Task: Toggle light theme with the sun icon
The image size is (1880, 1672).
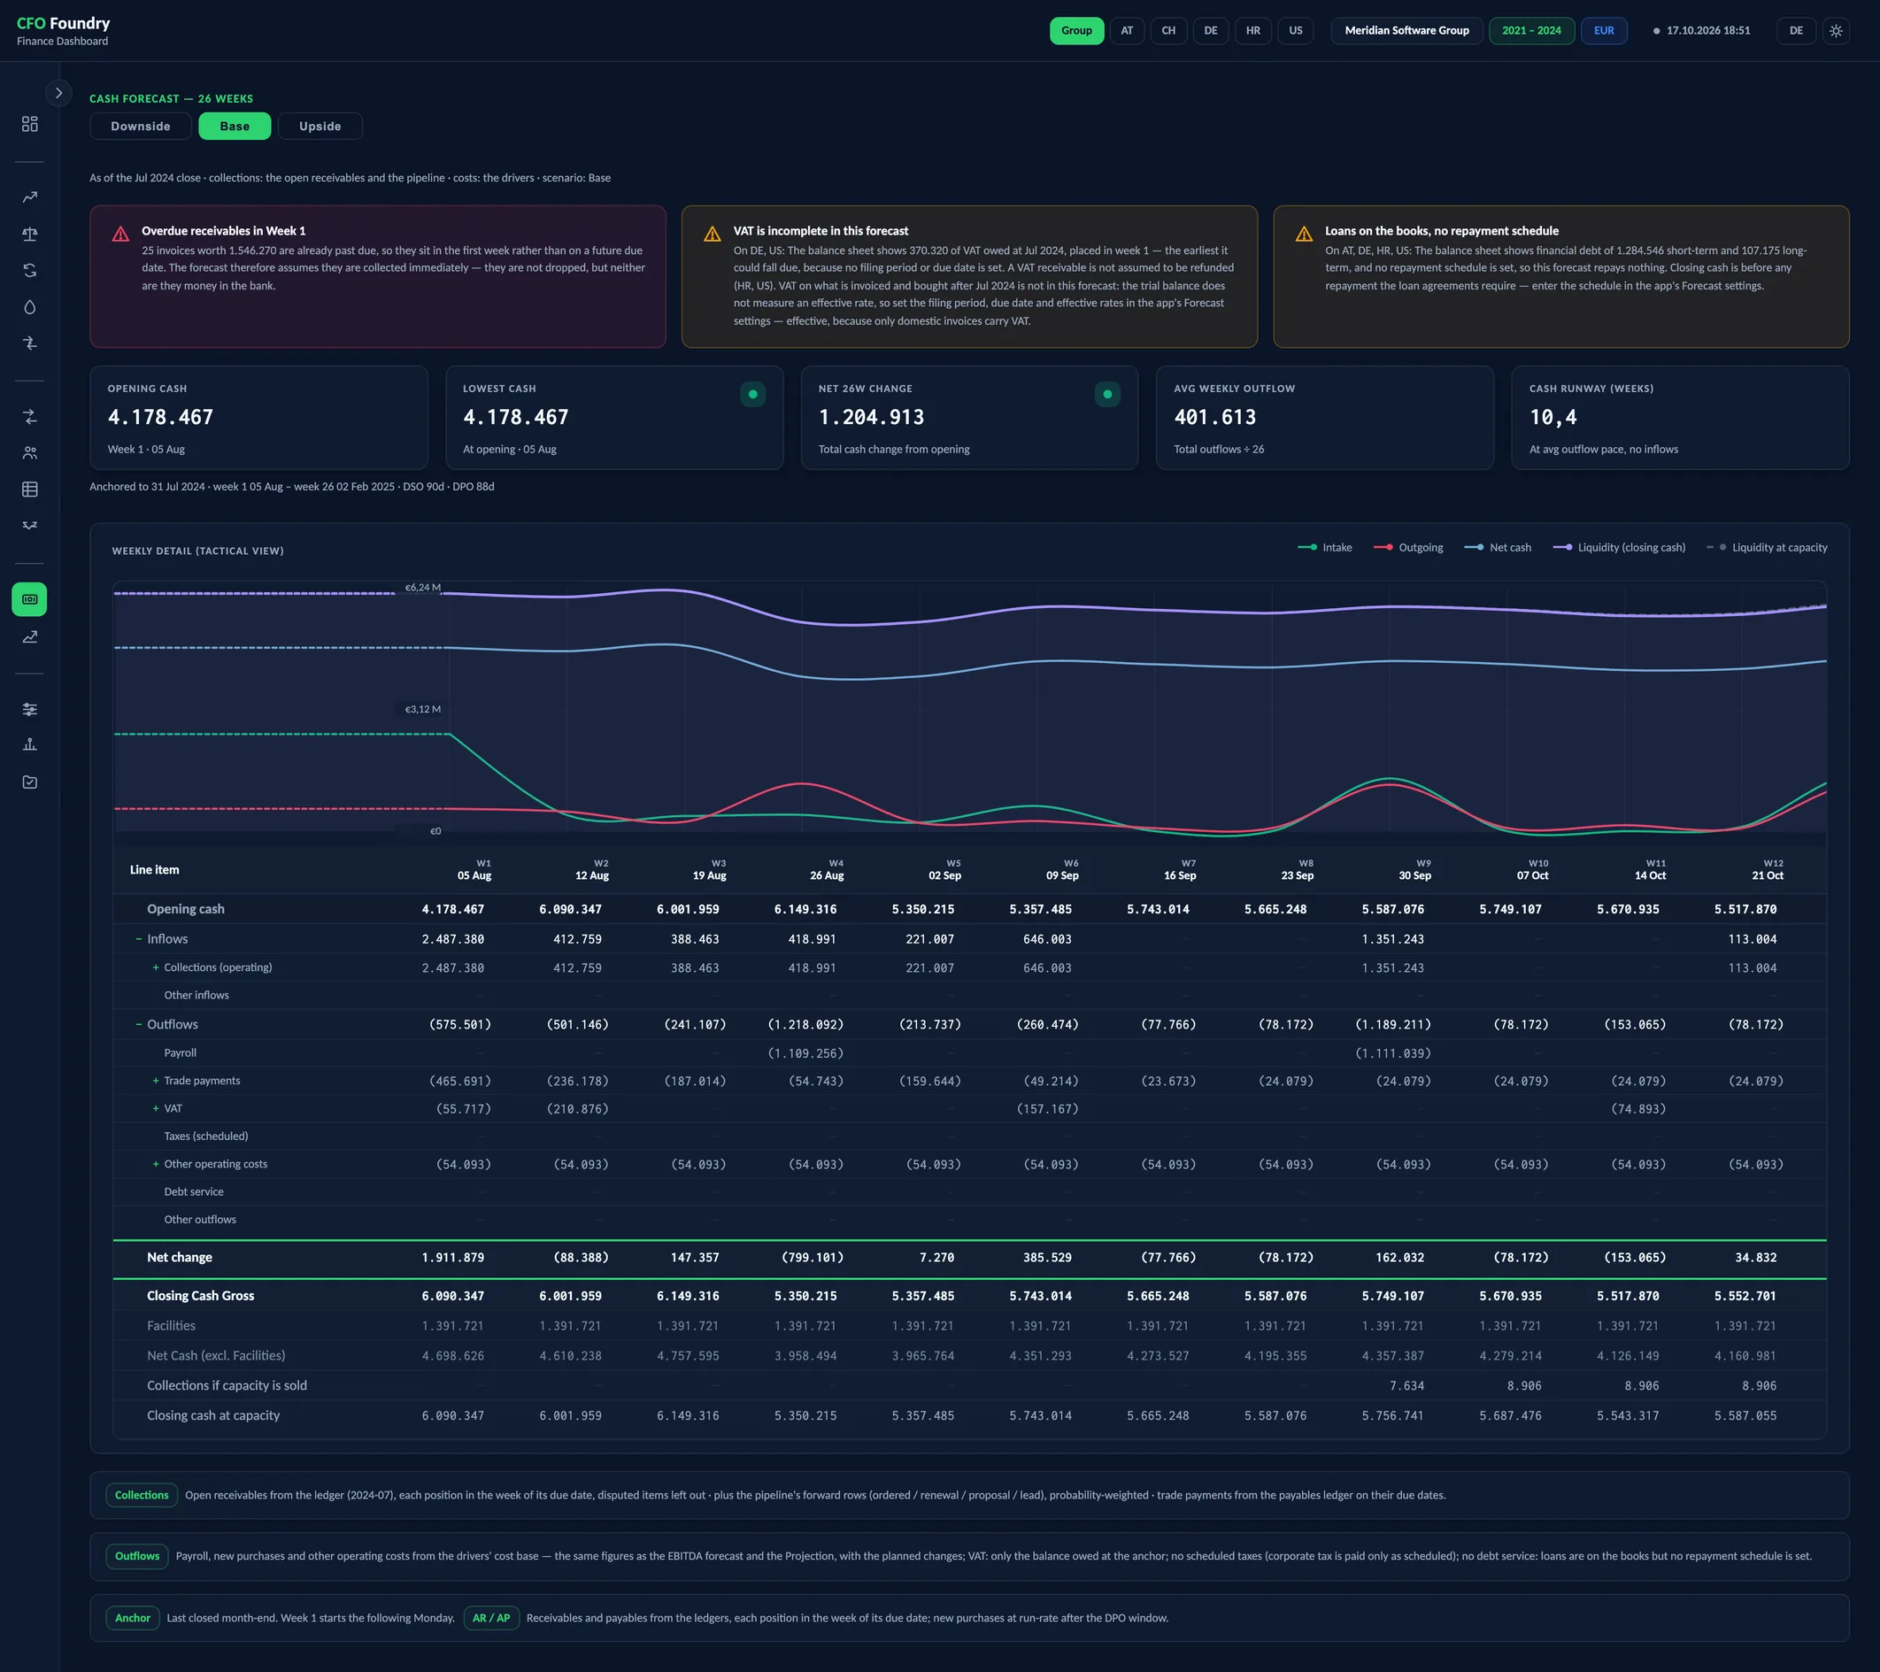Action: (1836, 30)
